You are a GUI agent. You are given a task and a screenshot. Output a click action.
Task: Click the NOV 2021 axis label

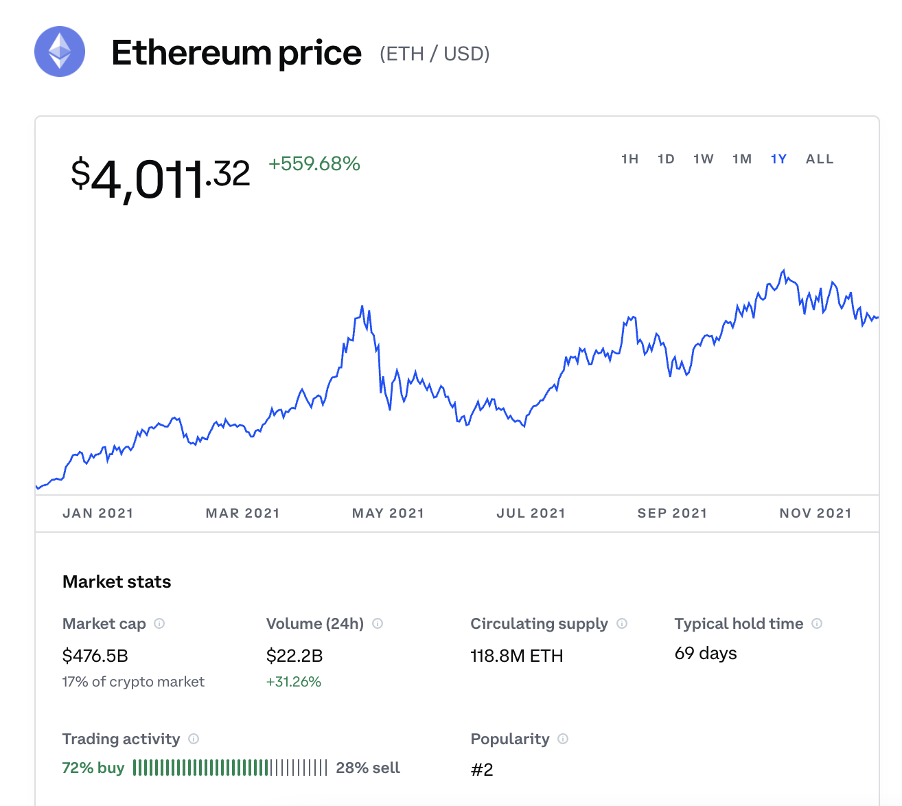(x=816, y=513)
